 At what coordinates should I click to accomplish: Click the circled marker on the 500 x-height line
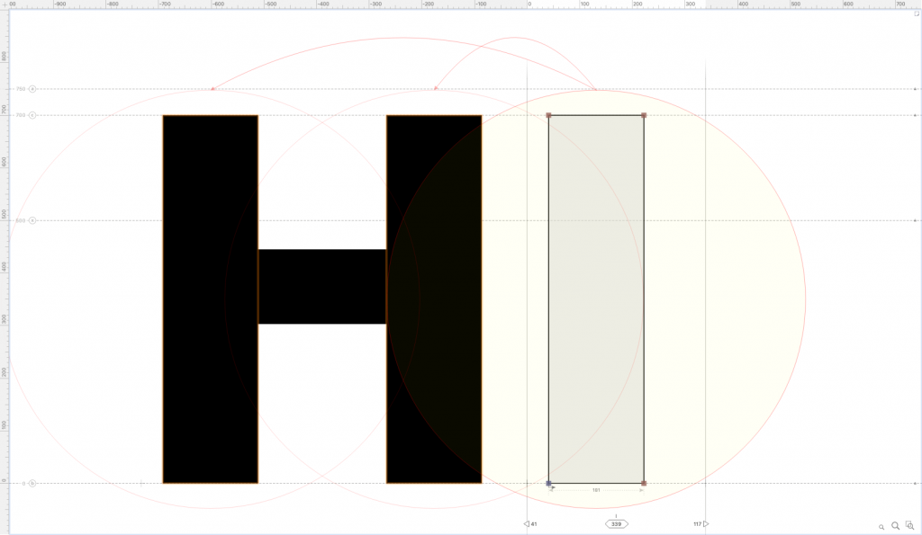tap(32, 220)
